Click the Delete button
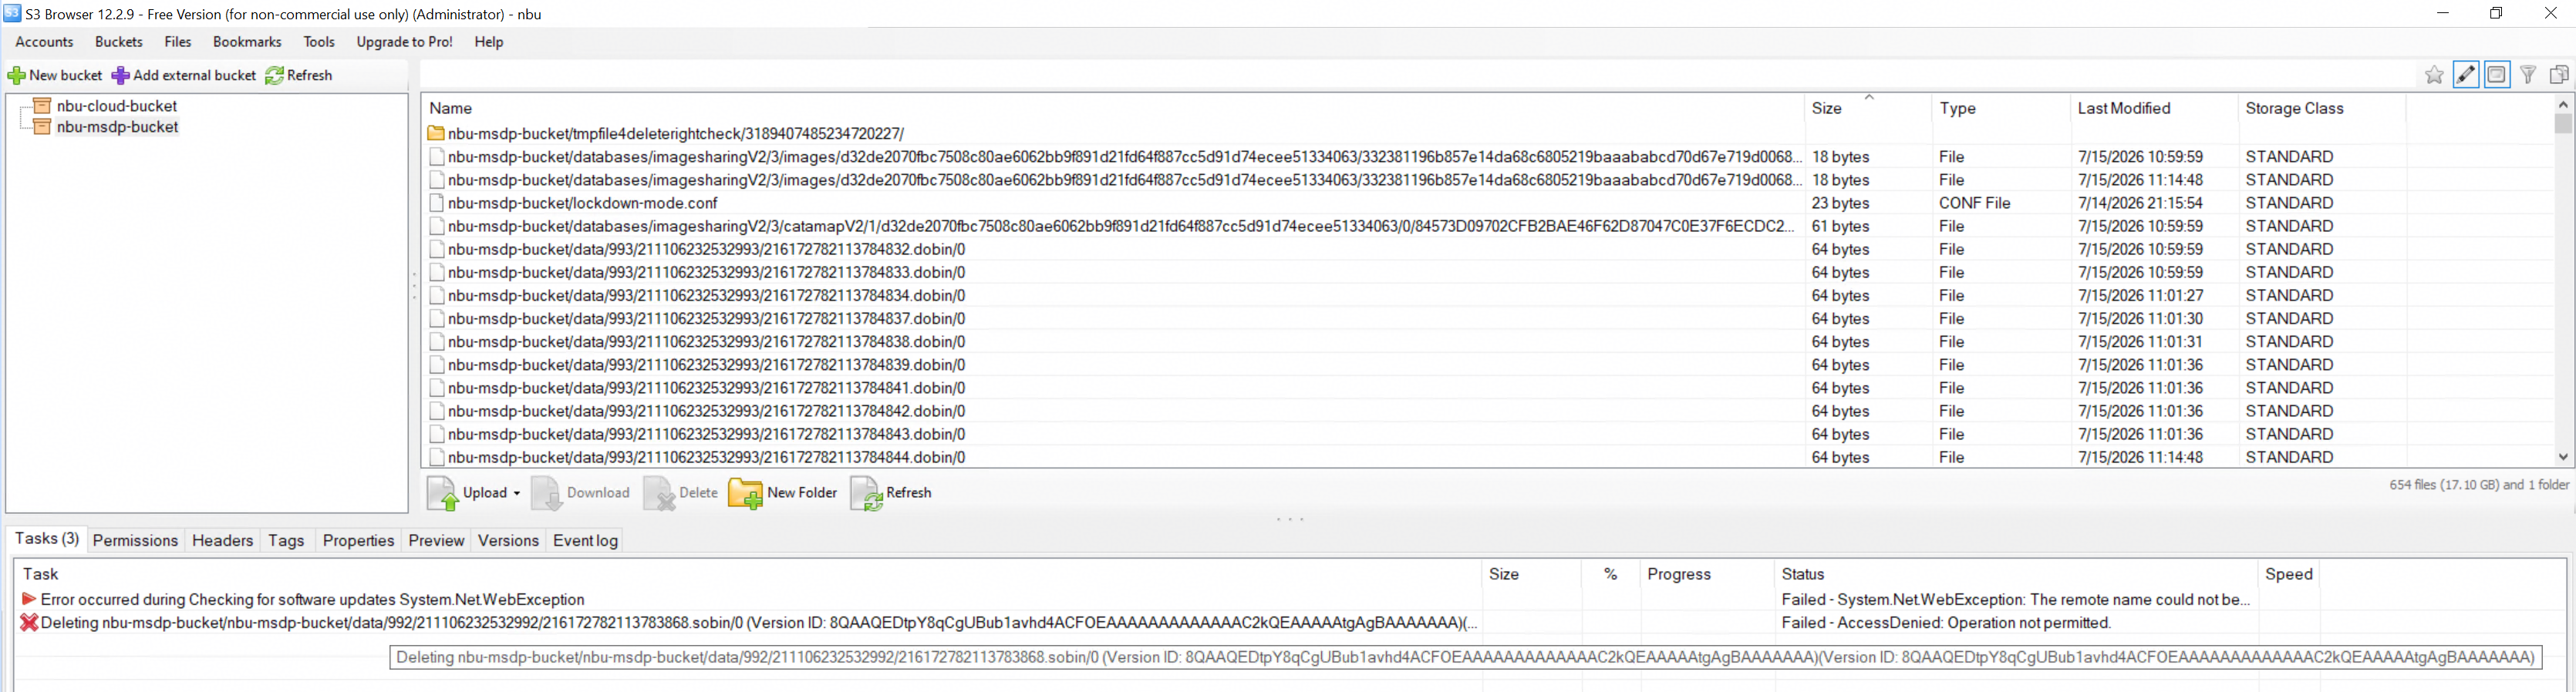Viewport: 2576px width, 692px height. click(681, 492)
